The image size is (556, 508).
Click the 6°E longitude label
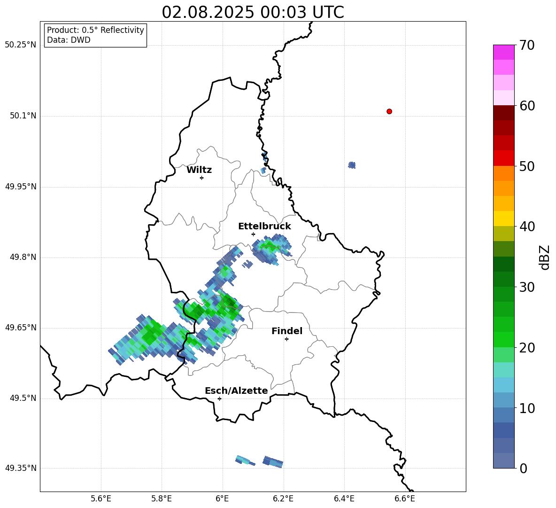(x=222, y=499)
